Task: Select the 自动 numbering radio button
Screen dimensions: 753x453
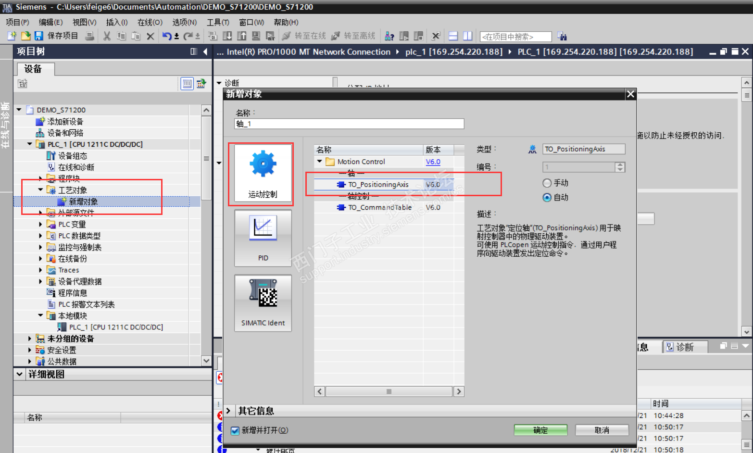Action: click(547, 197)
